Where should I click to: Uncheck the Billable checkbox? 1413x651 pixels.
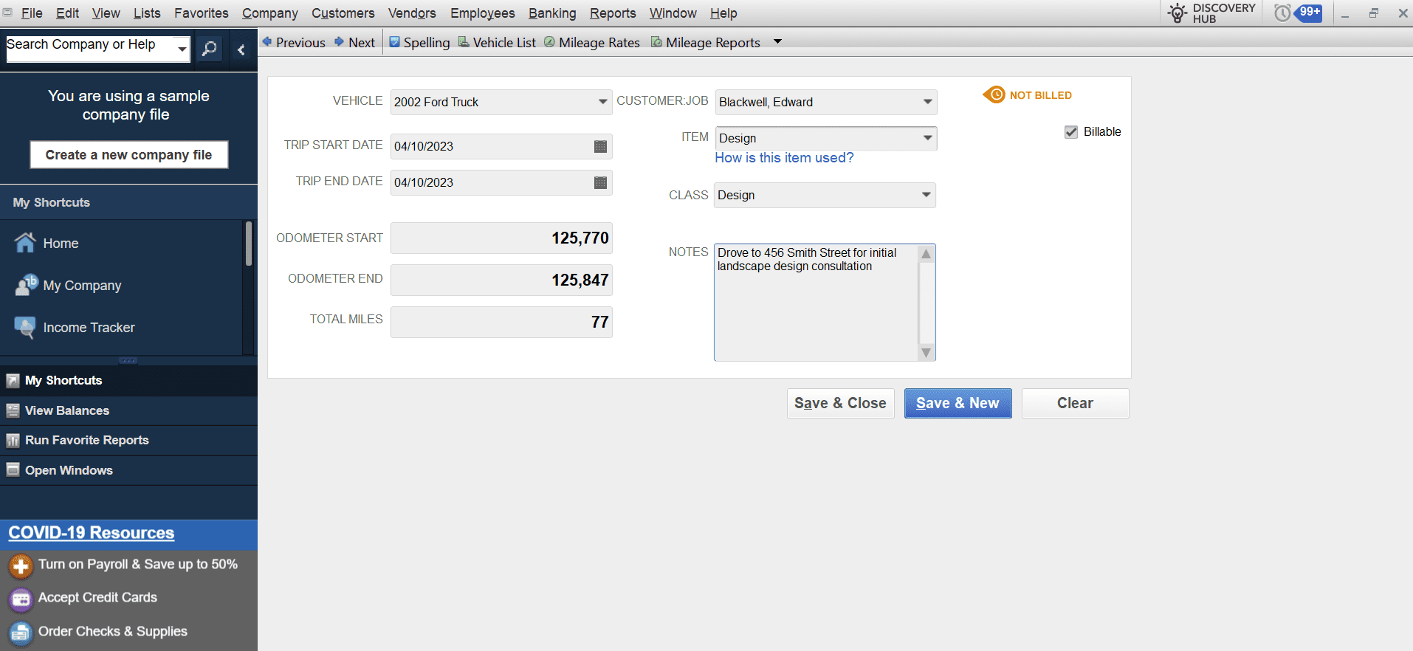coord(1071,131)
